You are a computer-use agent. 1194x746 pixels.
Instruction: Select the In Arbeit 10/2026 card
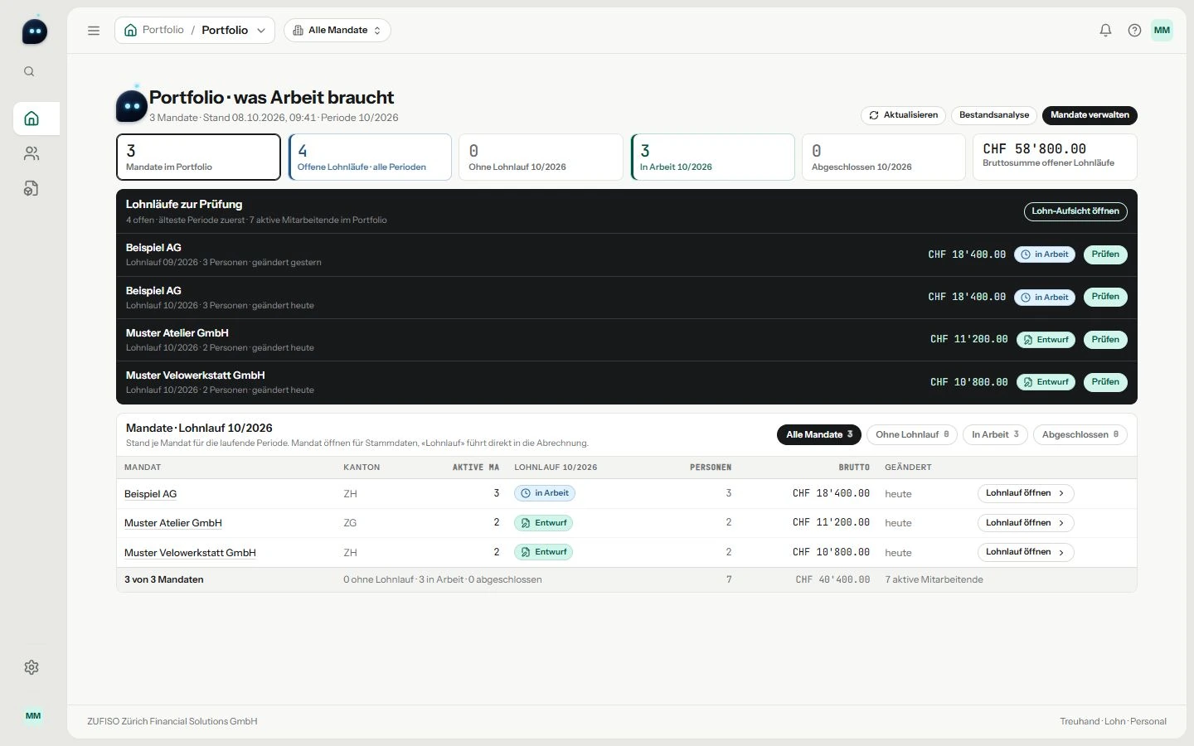pos(713,157)
